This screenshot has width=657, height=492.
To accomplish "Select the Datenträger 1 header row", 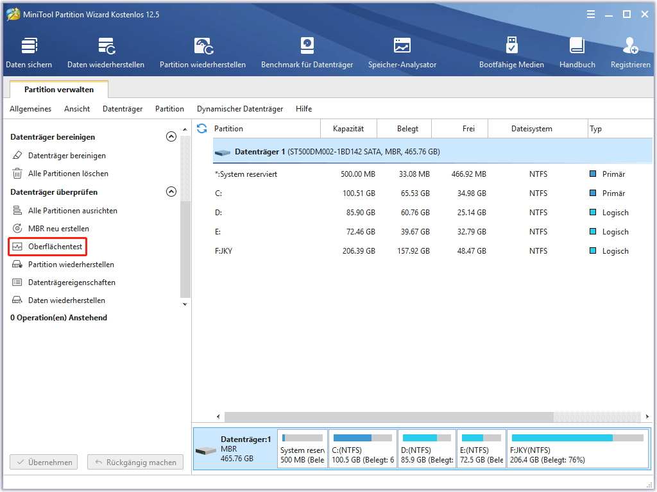I will click(433, 151).
